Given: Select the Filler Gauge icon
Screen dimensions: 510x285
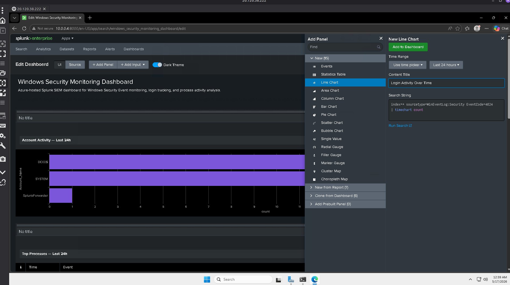Looking at the screenshot, I should click(x=314, y=155).
